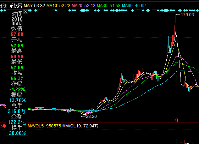The image size is (199, 144).
Task: Click the 换手 label in panel
Action: [x=17, y=127]
